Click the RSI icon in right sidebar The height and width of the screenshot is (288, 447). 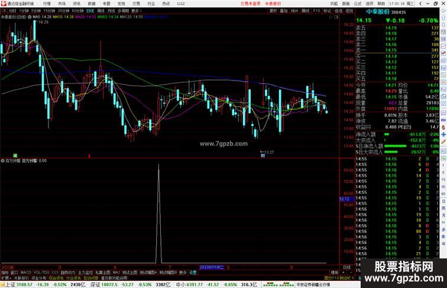[x=443, y=120]
